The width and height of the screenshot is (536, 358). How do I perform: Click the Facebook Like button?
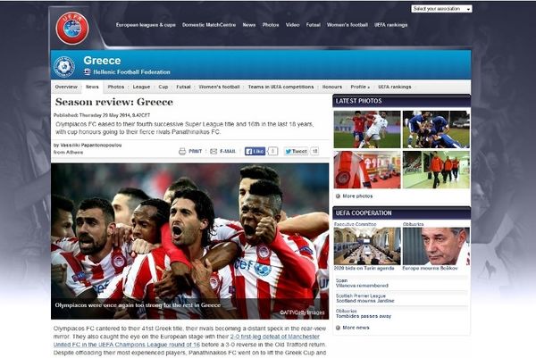tap(255, 151)
